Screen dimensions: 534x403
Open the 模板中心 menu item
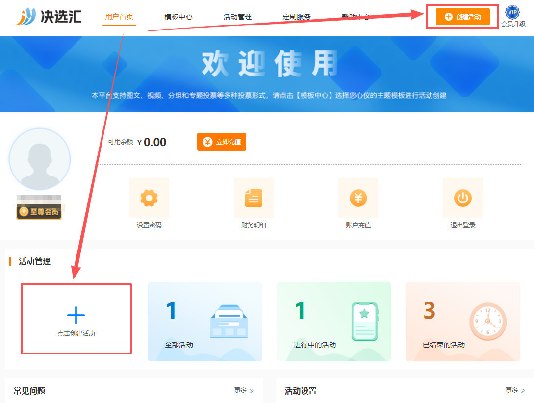[178, 17]
